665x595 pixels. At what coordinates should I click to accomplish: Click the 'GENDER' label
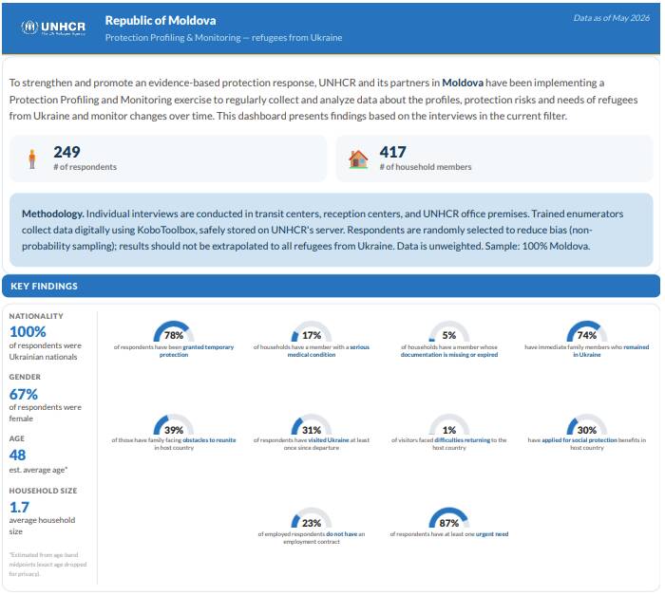point(25,377)
